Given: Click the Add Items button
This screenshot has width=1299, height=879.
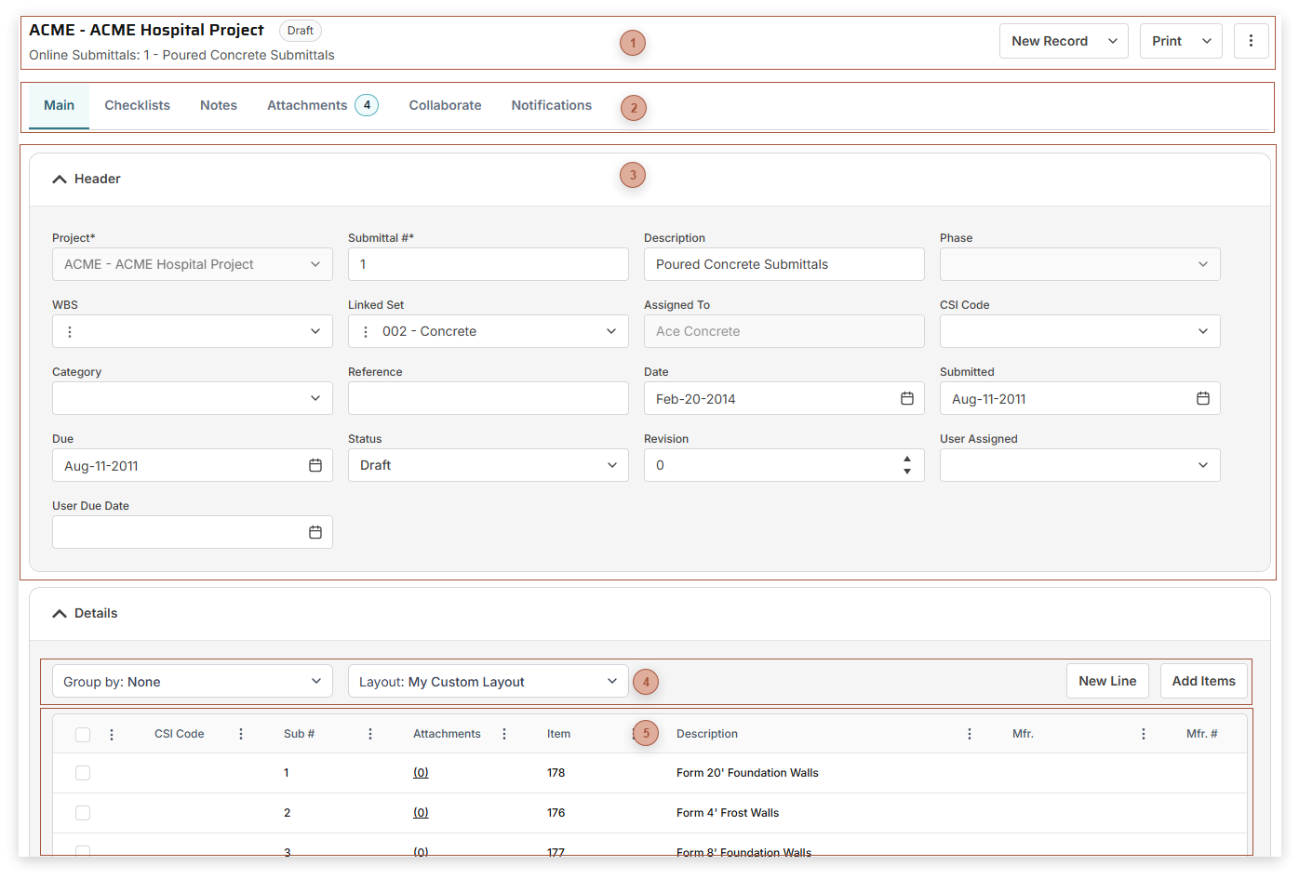Looking at the screenshot, I should pyautogui.click(x=1203, y=681).
